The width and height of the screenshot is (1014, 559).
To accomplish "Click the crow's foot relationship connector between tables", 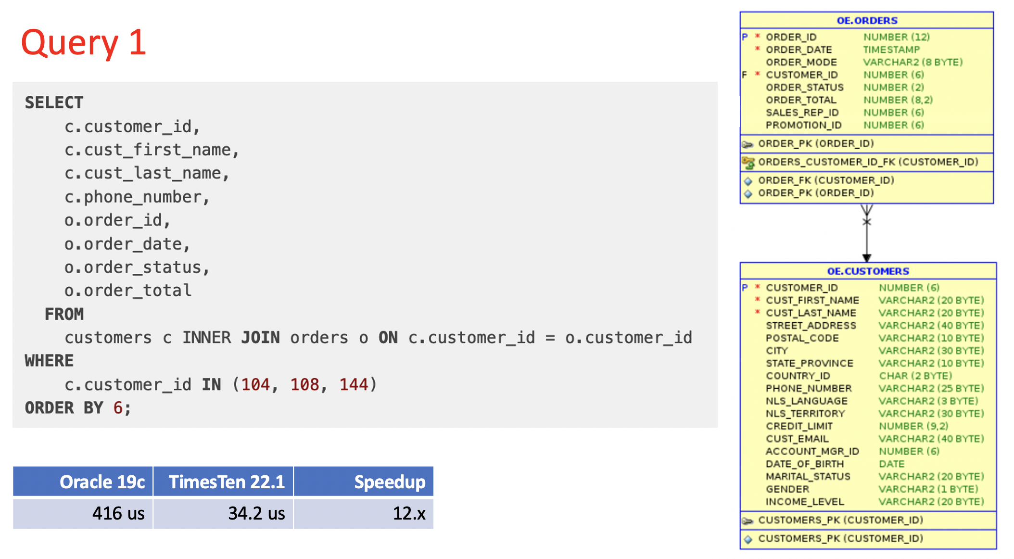I will (866, 222).
